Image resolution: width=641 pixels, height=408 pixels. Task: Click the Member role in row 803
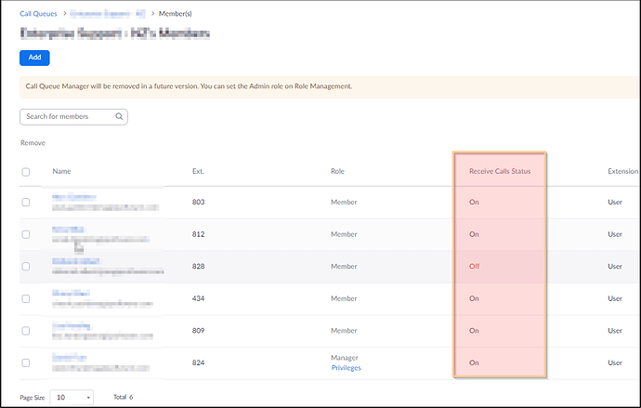(344, 202)
